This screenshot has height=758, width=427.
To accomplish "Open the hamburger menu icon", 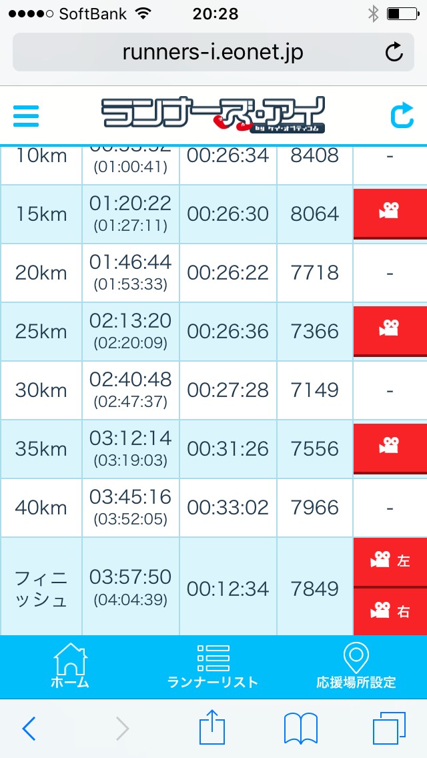I will pos(26,115).
